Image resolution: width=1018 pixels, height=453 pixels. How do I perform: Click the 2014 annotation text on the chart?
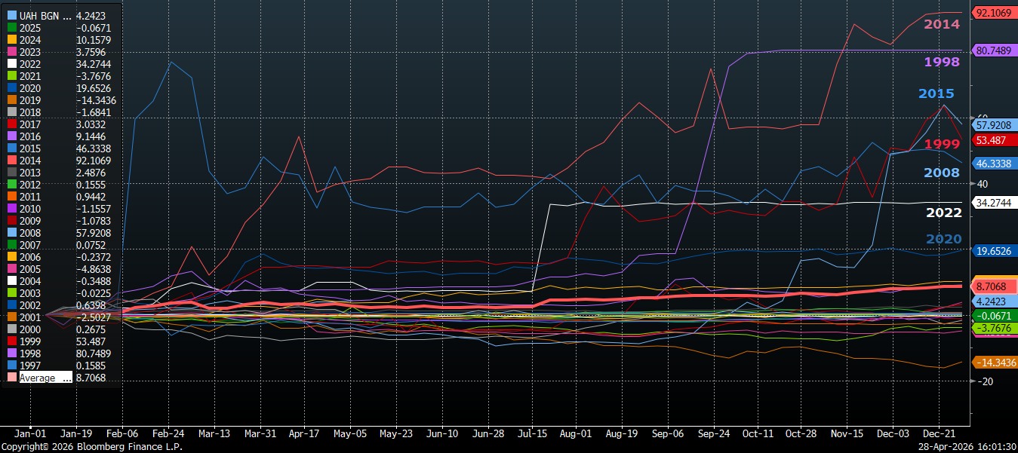click(x=942, y=24)
